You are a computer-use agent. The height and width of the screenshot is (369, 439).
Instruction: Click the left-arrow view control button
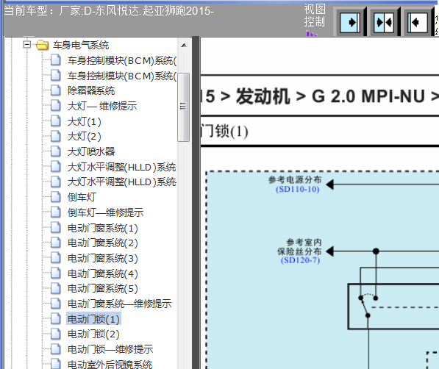[418, 22]
